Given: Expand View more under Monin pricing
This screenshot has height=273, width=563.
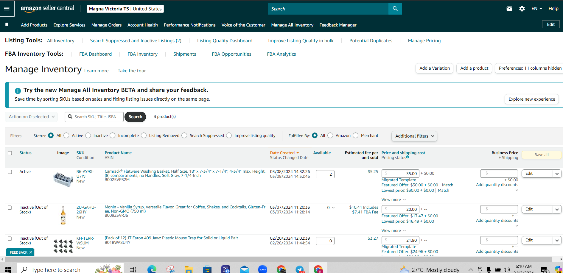Looking at the screenshot, I should pos(394,230).
